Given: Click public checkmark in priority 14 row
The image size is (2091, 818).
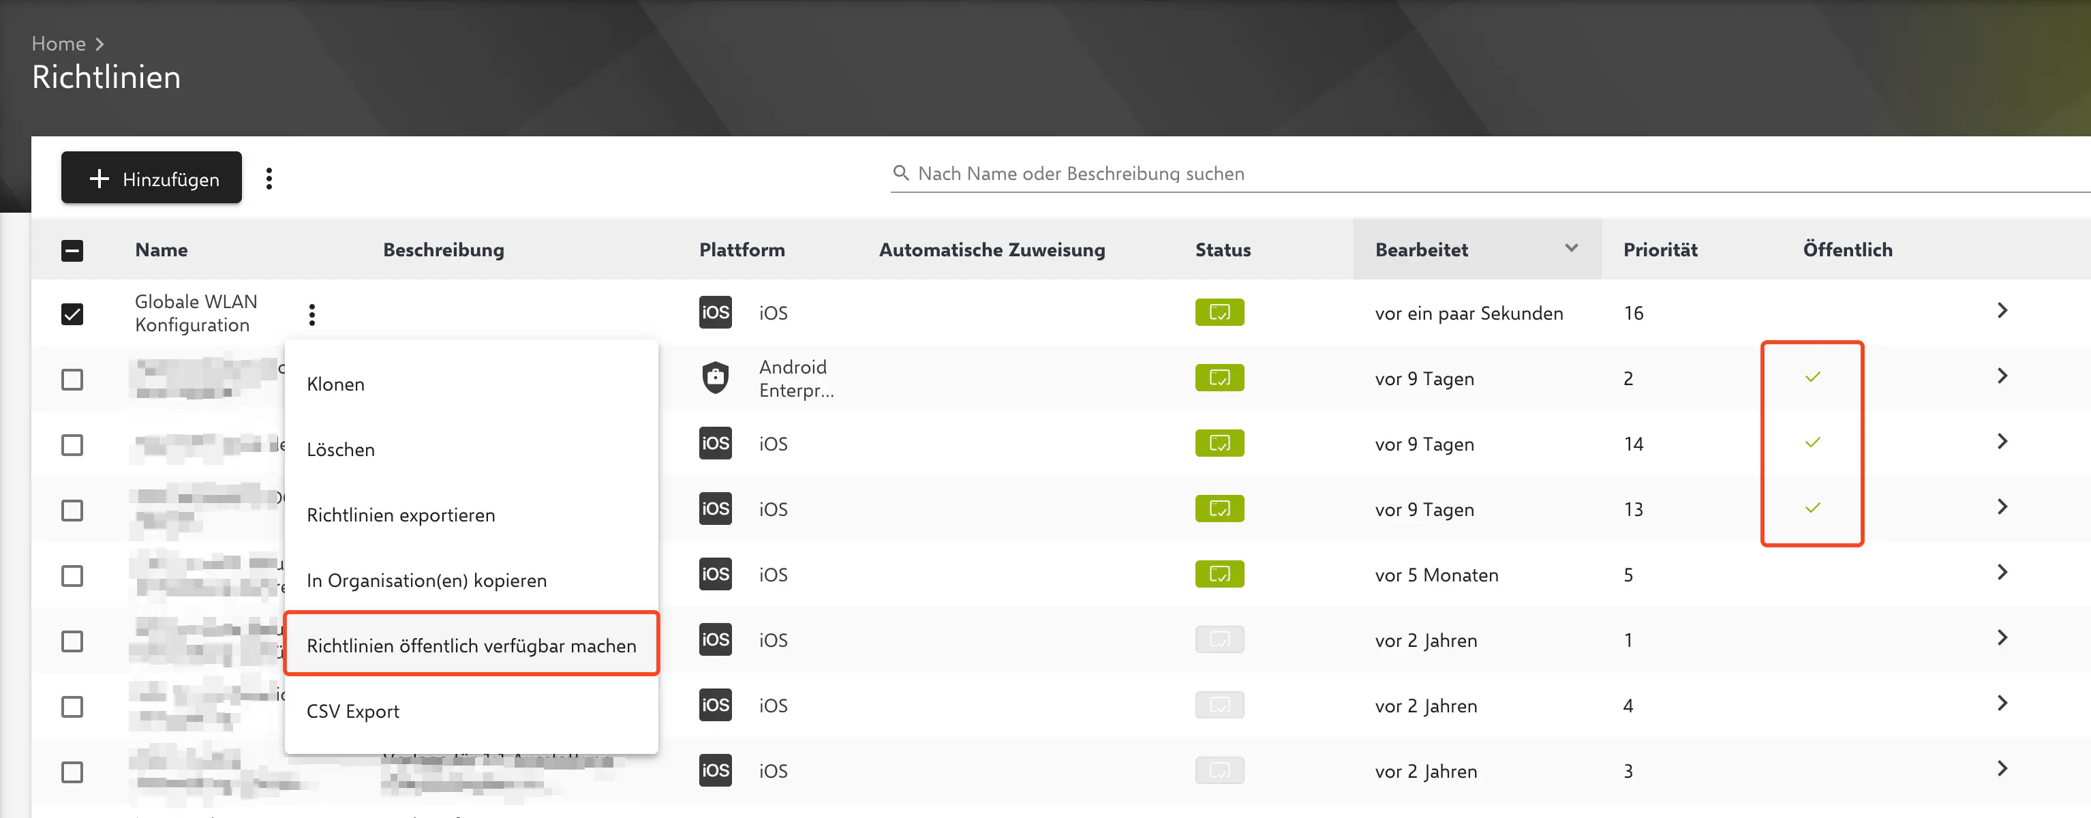Looking at the screenshot, I should pos(1812,443).
